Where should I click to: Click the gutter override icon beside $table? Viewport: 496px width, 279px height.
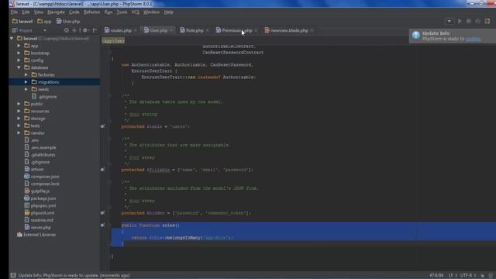tap(102, 126)
